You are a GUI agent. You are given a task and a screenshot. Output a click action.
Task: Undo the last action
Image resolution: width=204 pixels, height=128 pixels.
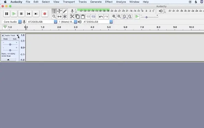(x=101, y=17)
